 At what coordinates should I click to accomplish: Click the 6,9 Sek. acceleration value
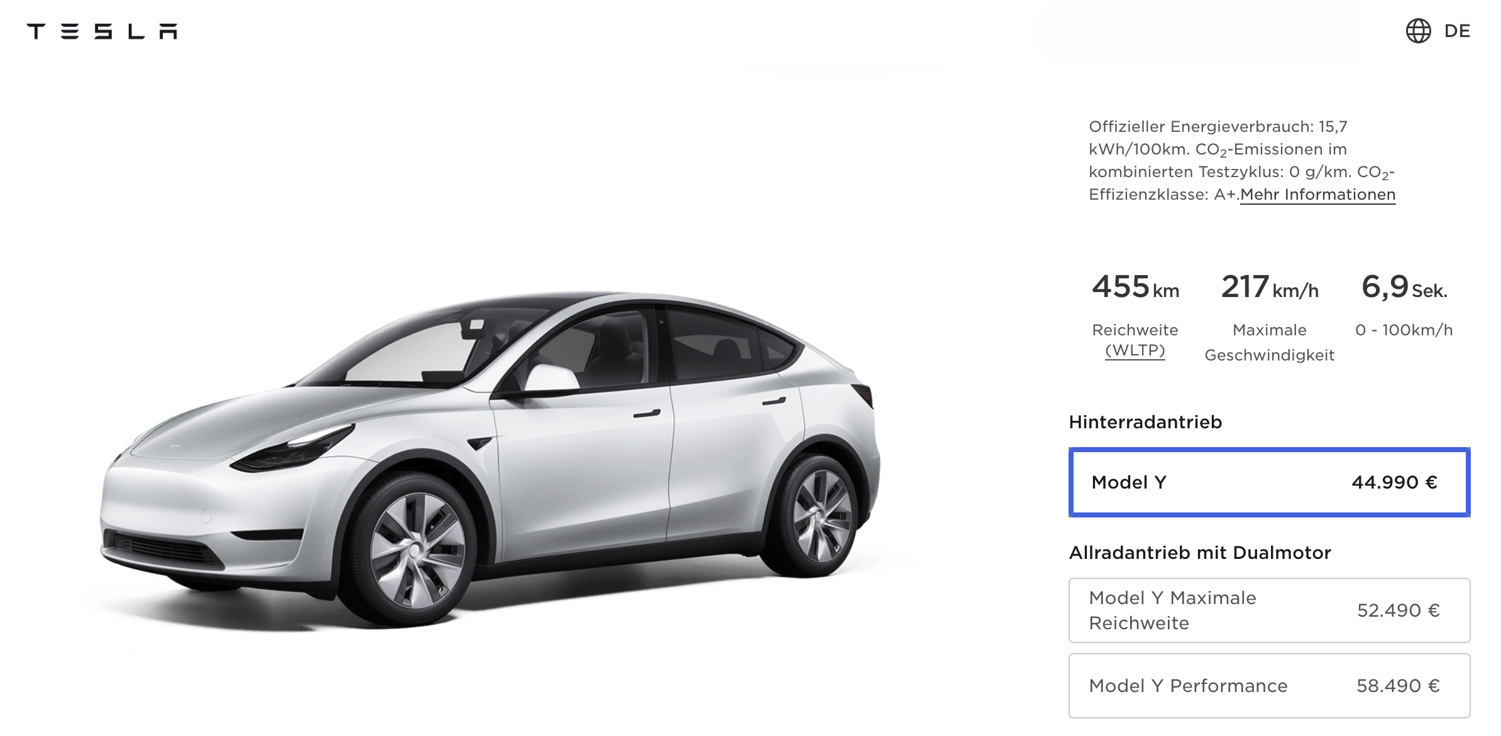coord(1404,287)
